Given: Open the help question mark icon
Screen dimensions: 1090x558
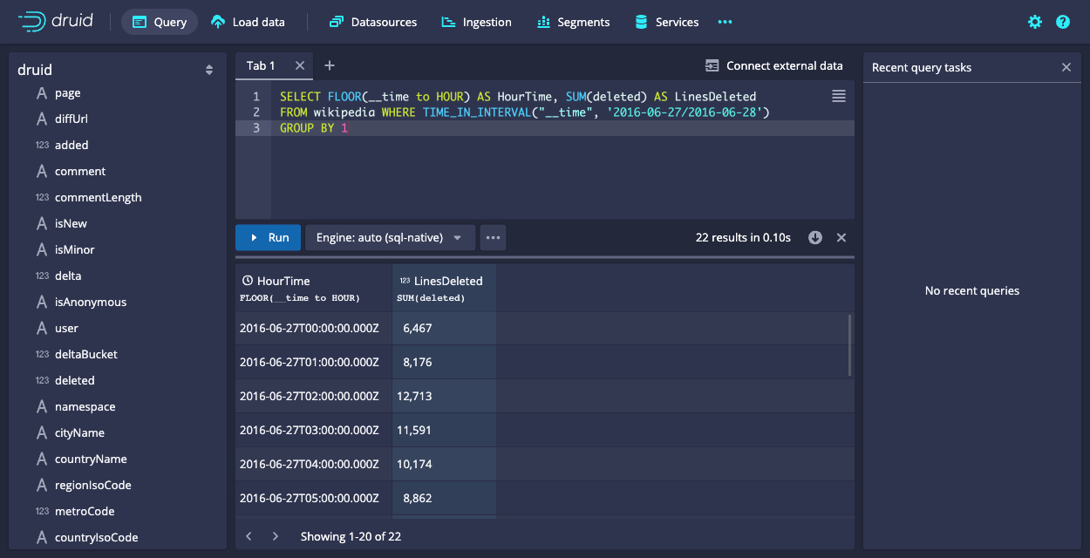Looking at the screenshot, I should (1063, 22).
